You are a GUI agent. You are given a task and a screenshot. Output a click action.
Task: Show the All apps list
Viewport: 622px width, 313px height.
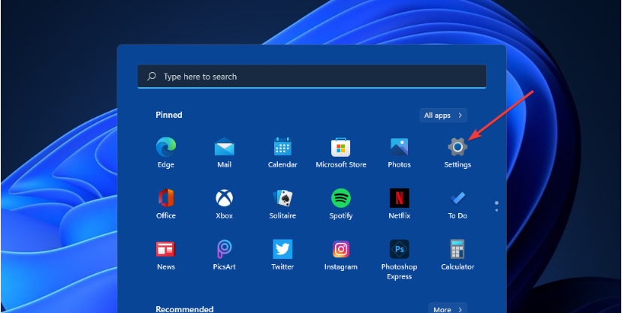click(x=443, y=116)
